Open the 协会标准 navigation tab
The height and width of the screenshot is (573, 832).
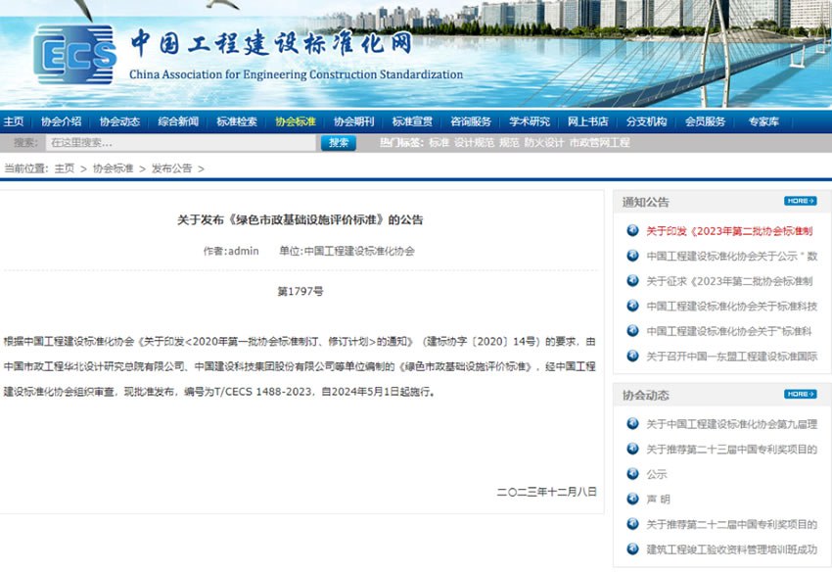(295, 121)
